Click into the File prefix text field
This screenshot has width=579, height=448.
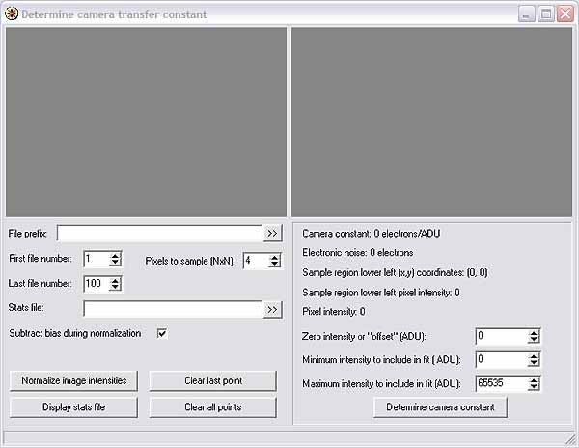(x=160, y=234)
